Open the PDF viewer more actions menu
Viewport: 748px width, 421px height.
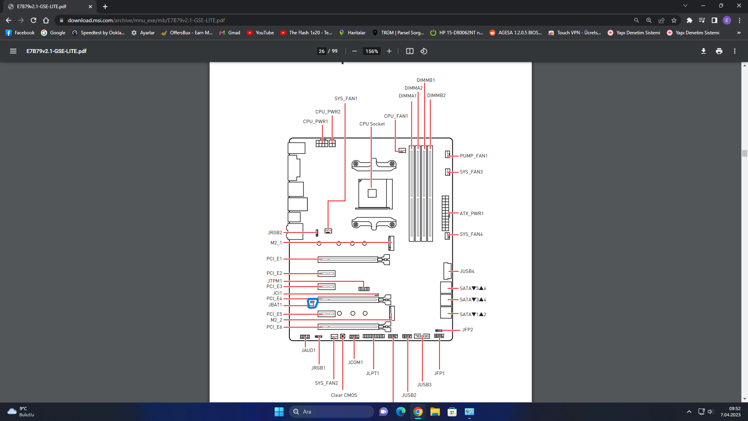point(734,51)
